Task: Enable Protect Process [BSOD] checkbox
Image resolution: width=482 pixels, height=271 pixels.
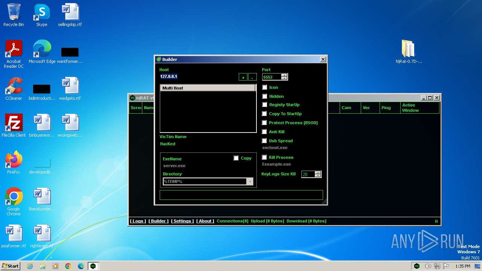Action: pyautogui.click(x=265, y=123)
